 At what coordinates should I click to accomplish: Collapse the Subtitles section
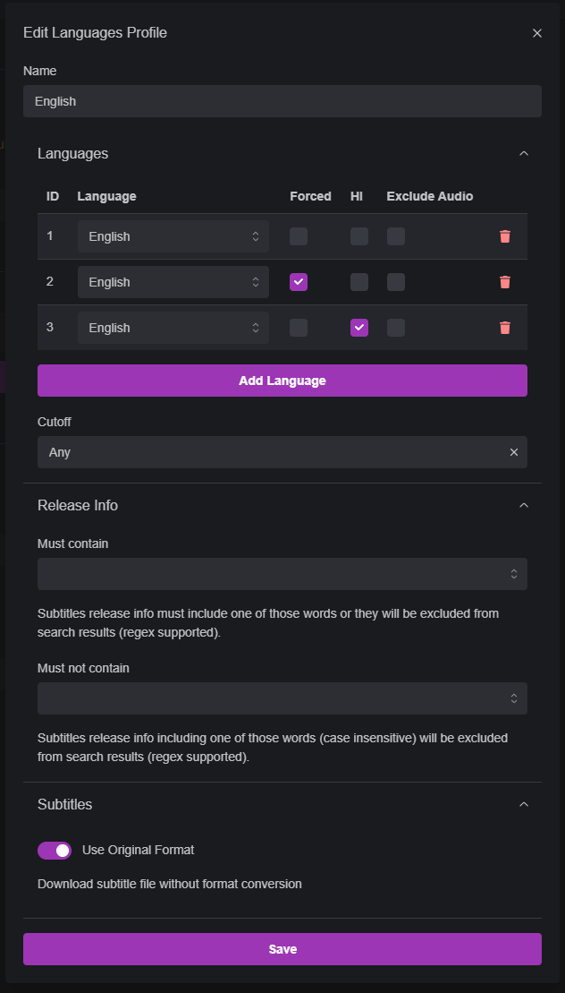point(524,804)
